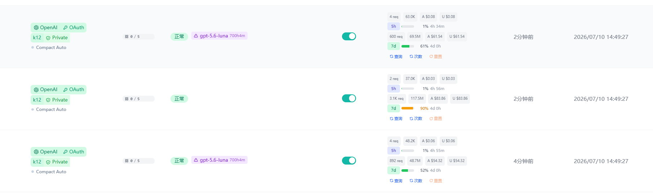Click the OpenAI logo in second row
653x193 pixels.
pyautogui.click(x=36, y=90)
